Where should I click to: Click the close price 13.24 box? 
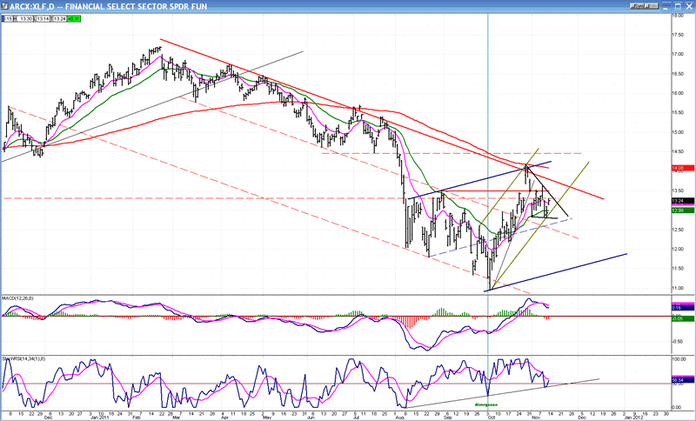(x=58, y=18)
